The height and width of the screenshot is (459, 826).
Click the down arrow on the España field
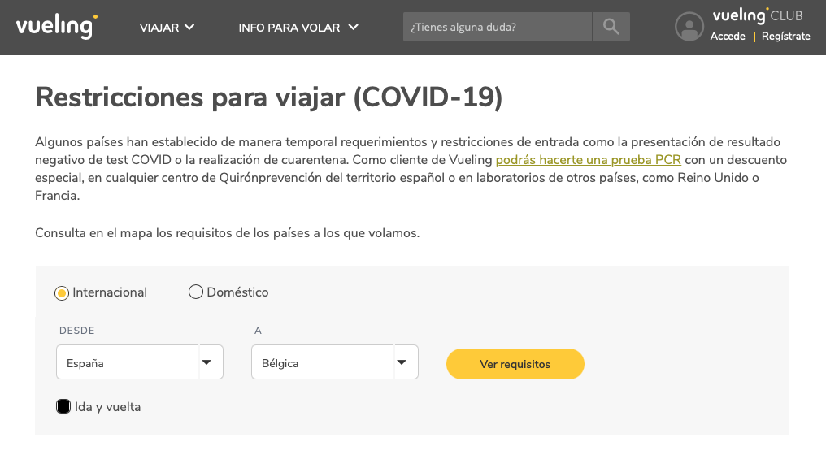coord(206,362)
